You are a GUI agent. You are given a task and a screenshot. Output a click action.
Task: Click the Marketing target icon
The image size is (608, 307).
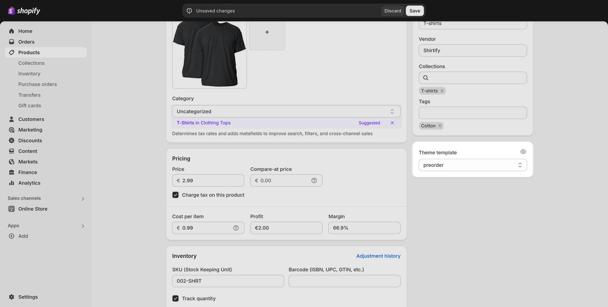[11, 130]
